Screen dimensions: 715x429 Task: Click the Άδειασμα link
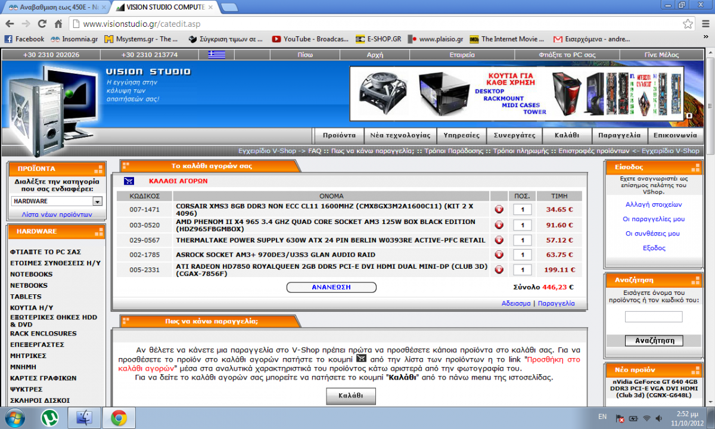(516, 303)
